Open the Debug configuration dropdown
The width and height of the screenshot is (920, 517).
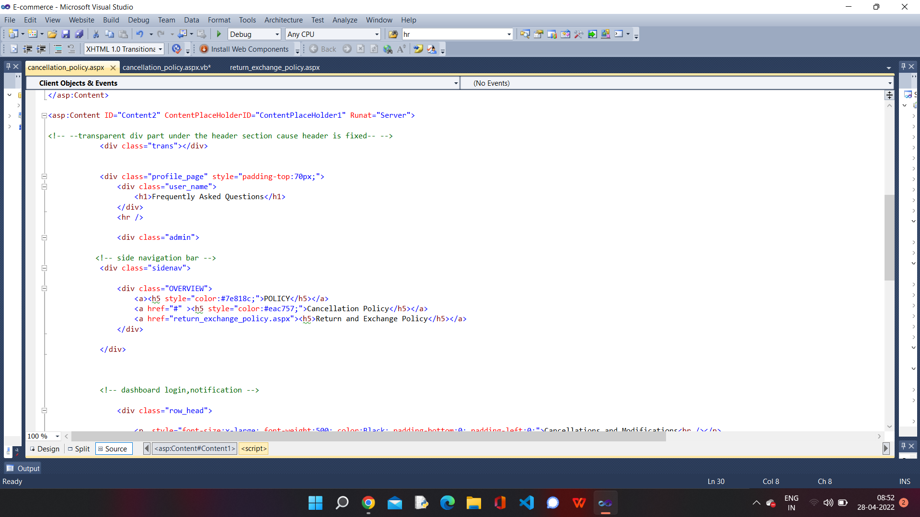[277, 34]
